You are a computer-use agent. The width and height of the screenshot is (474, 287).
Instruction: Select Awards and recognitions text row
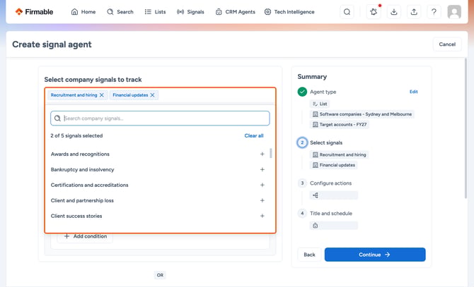tap(80, 154)
